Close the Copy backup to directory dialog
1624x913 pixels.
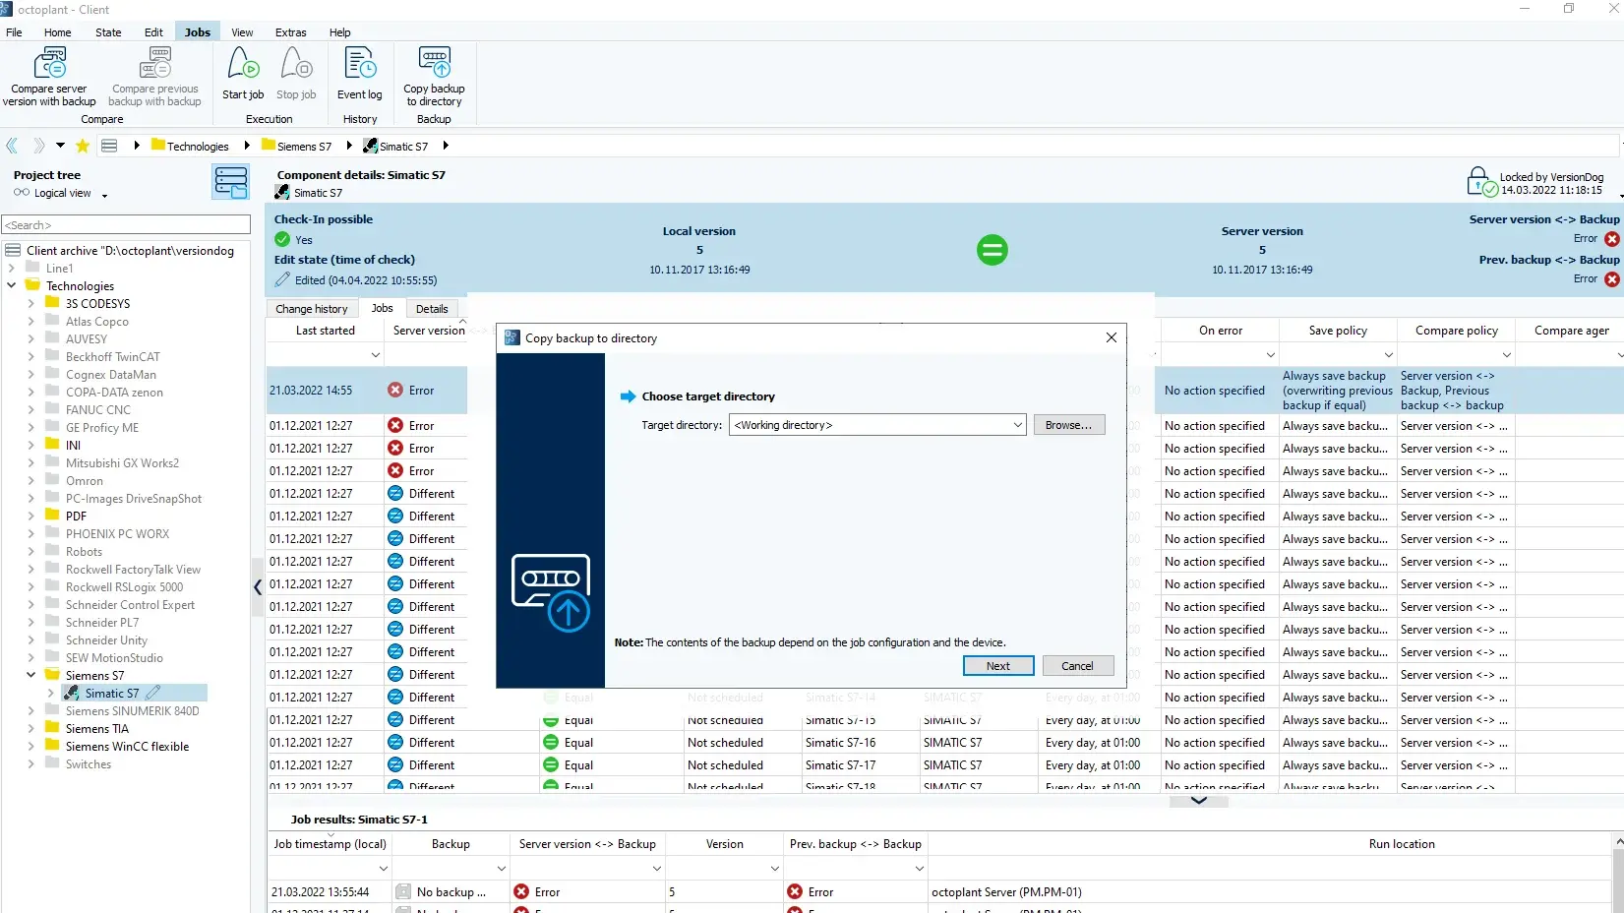[x=1111, y=337]
